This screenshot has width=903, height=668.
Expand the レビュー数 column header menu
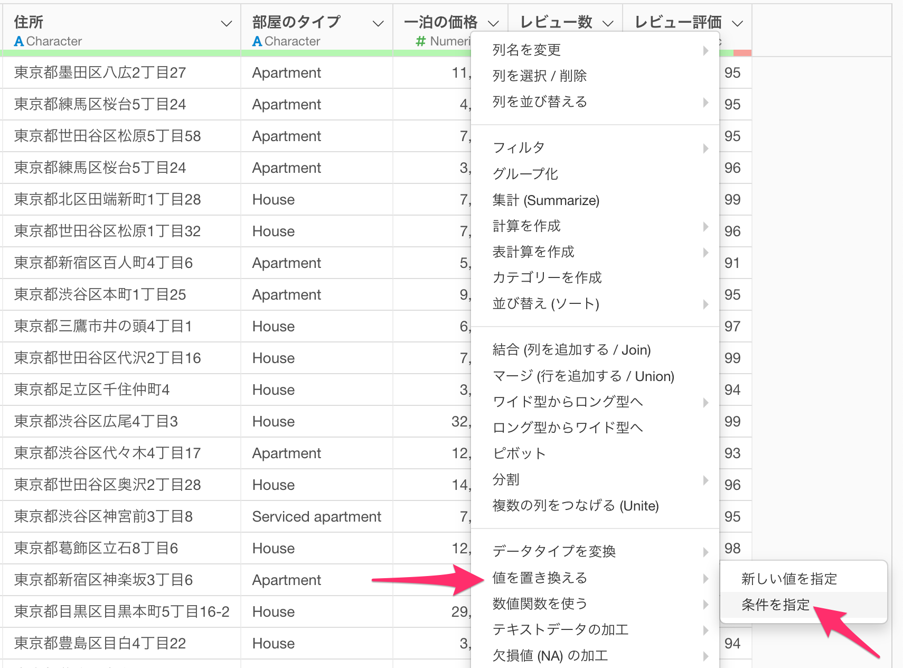pyautogui.click(x=608, y=23)
